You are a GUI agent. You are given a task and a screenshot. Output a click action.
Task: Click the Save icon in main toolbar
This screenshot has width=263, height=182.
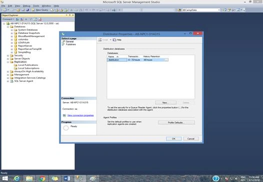click(x=23, y=10)
